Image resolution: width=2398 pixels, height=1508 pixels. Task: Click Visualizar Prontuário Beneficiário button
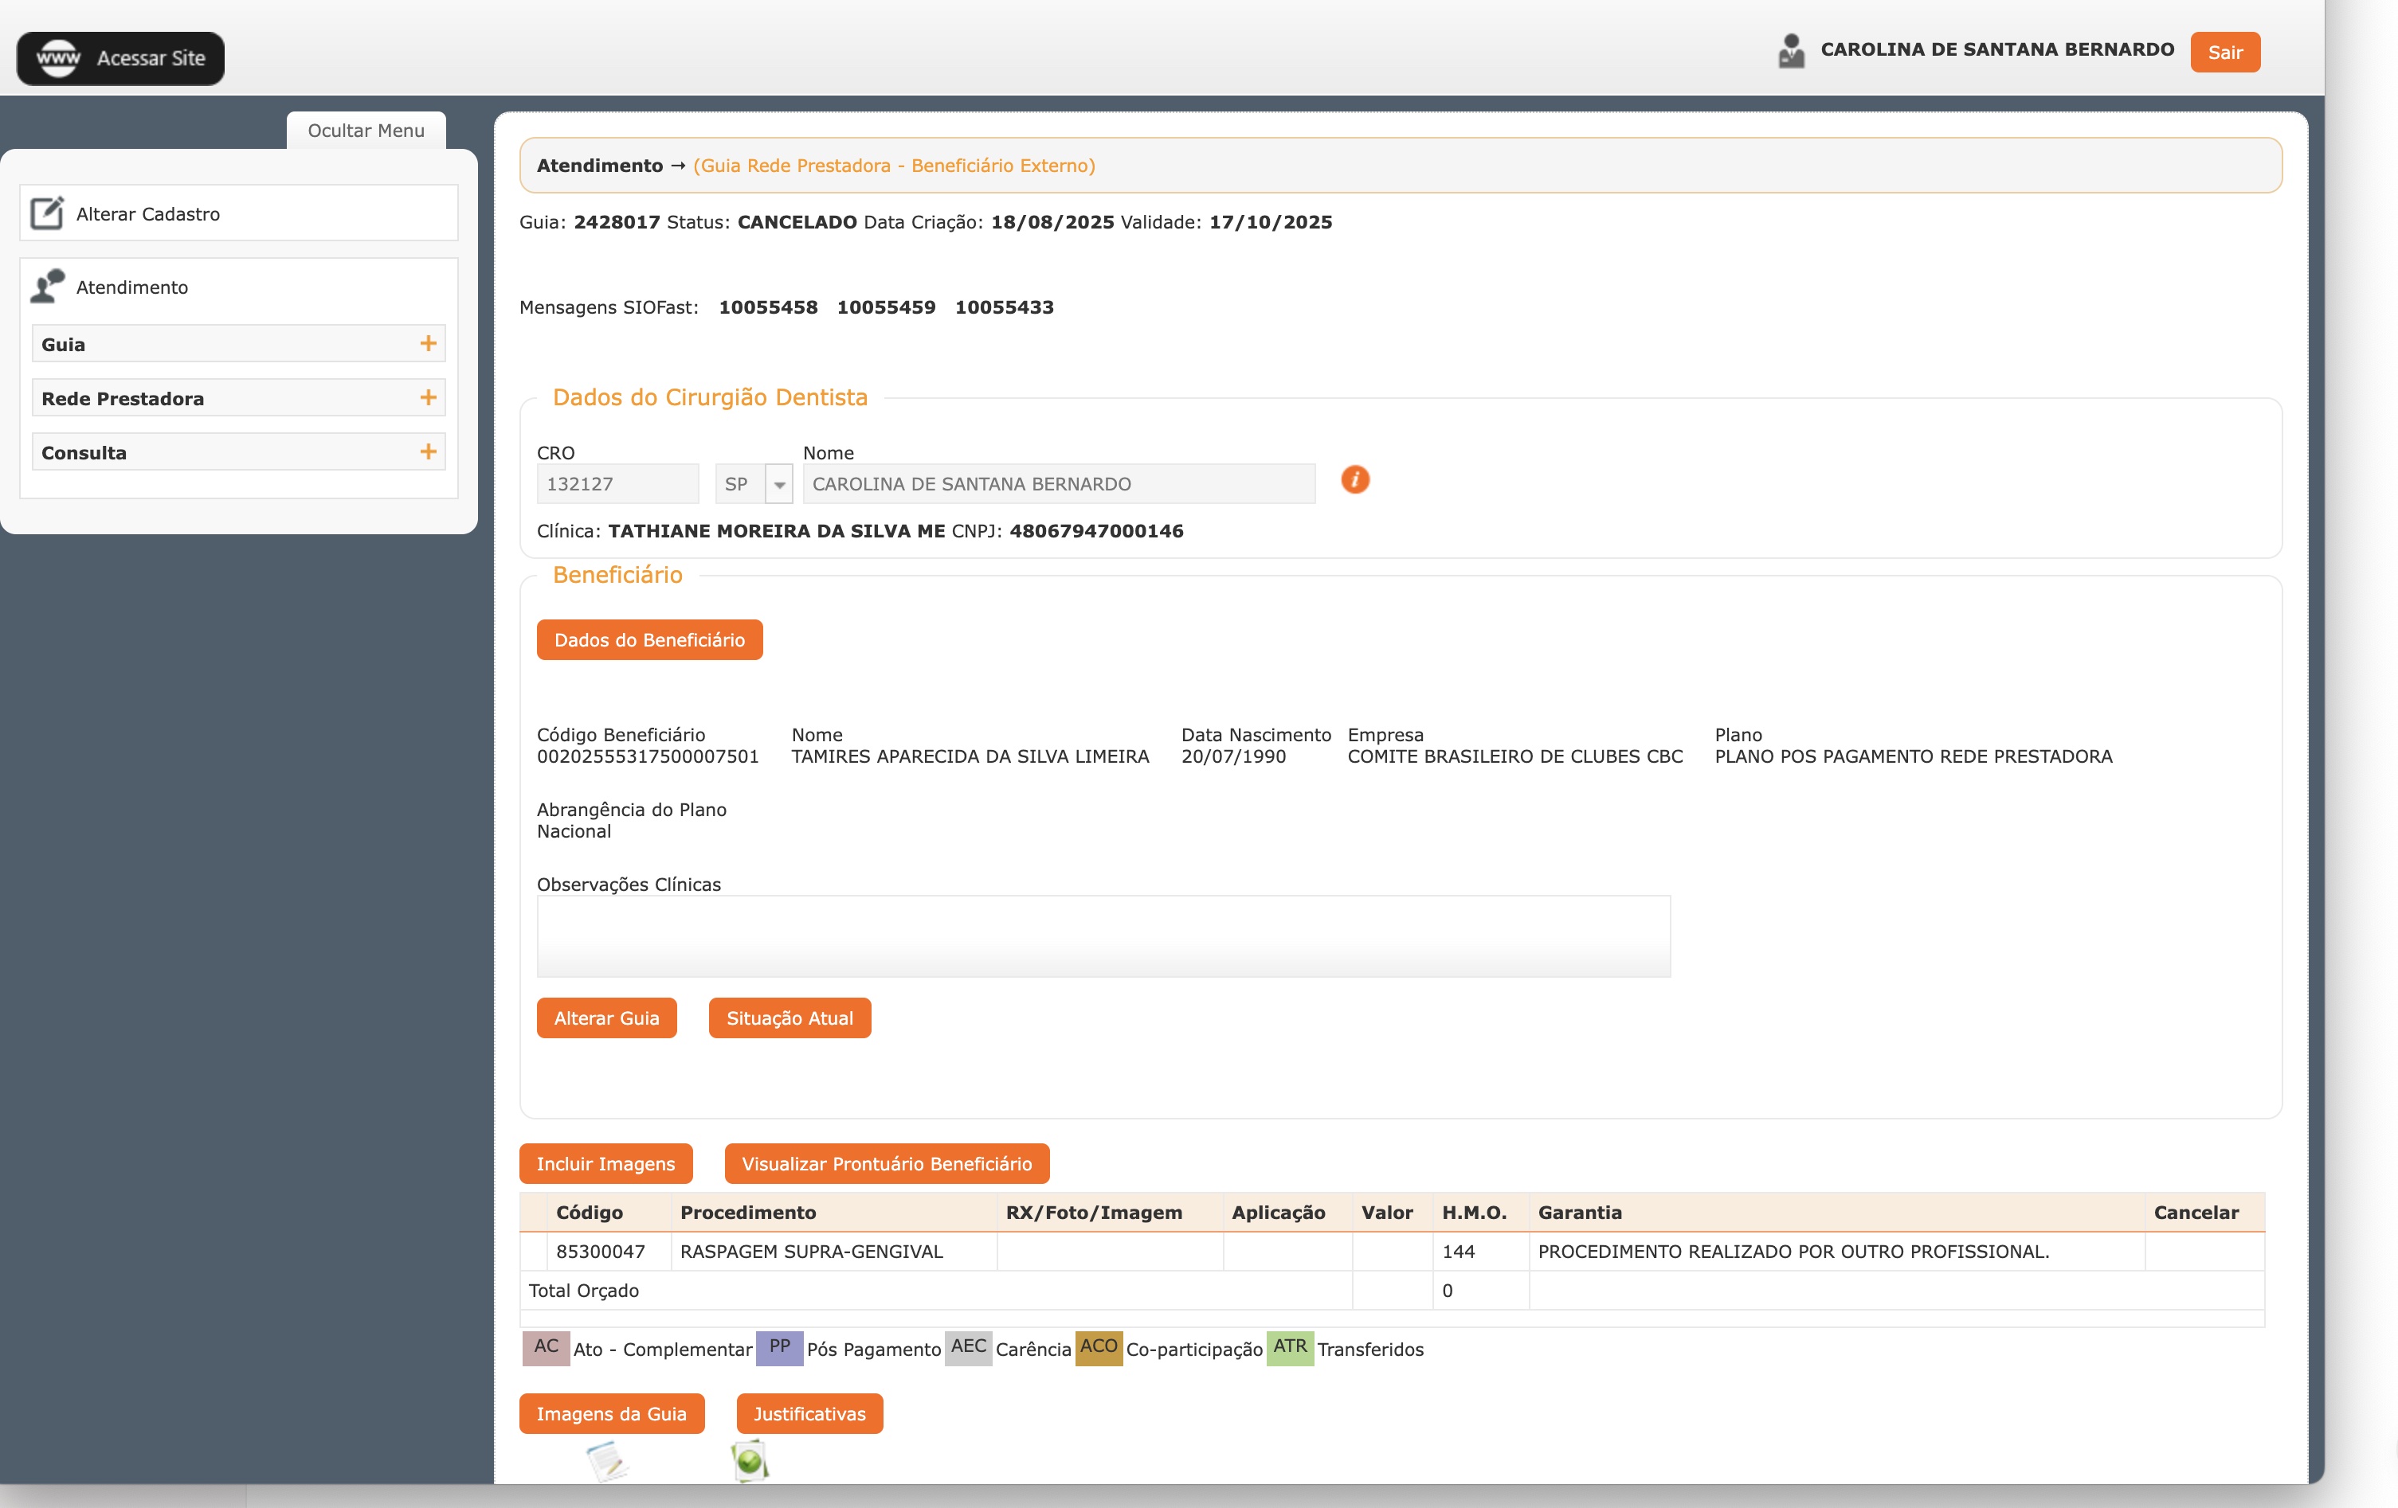(x=886, y=1163)
